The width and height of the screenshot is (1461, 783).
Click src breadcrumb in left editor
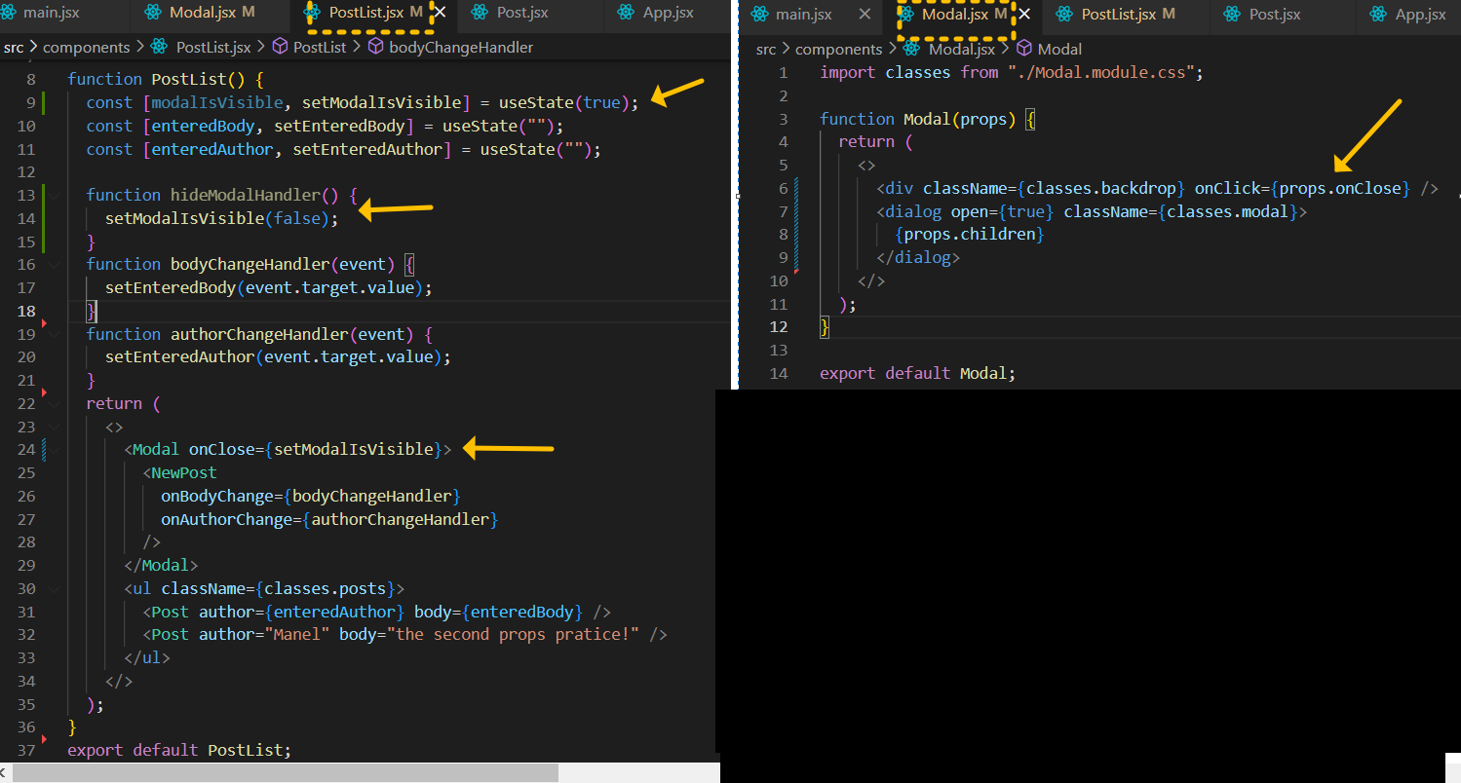pyautogui.click(x=14, y=47)
